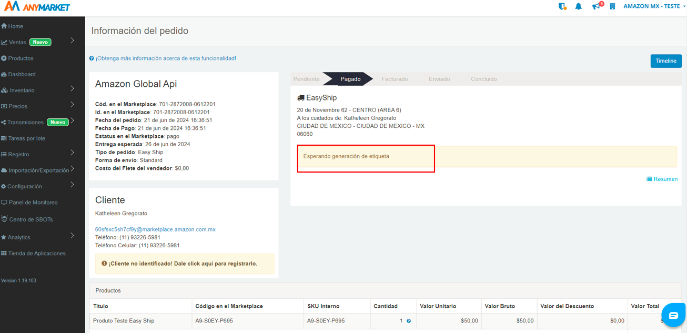Click the Cantidad help question icon
Viewport: 687px width, 333px height.
(409, 321)
